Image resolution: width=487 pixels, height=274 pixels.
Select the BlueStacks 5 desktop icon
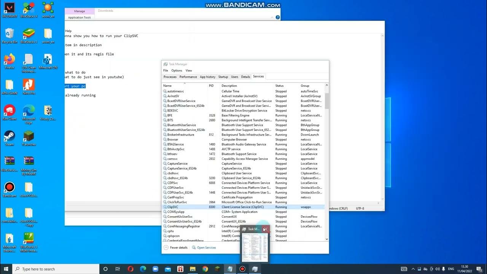(x=29, y=35)
